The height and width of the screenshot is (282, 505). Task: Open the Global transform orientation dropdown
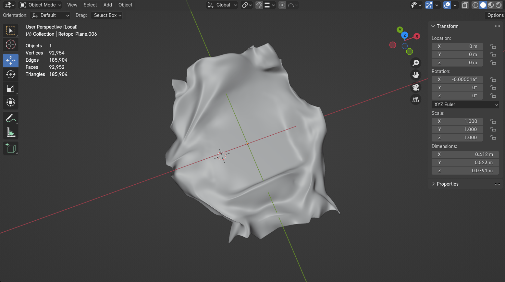click(222, 5)
